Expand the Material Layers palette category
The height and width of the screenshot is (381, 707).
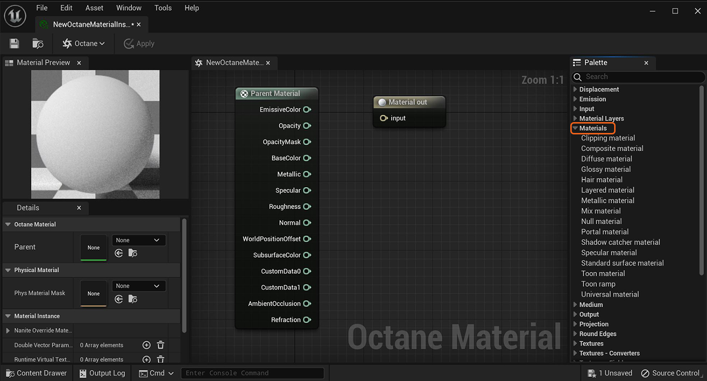pos(575,118)
